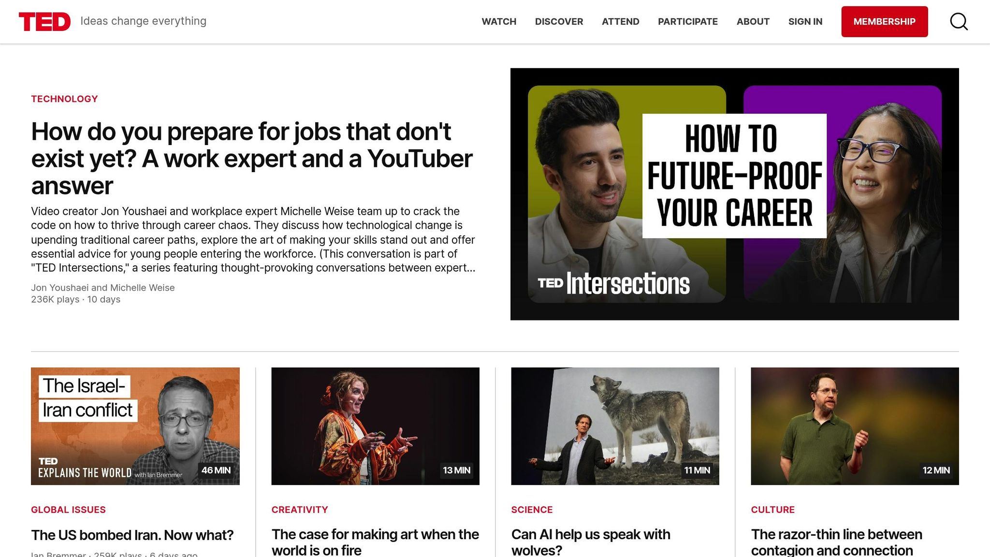Open the Israel-Iran conflict video thumbnail
The height and width of the screenshot is (557, 990).
[135, 426]
